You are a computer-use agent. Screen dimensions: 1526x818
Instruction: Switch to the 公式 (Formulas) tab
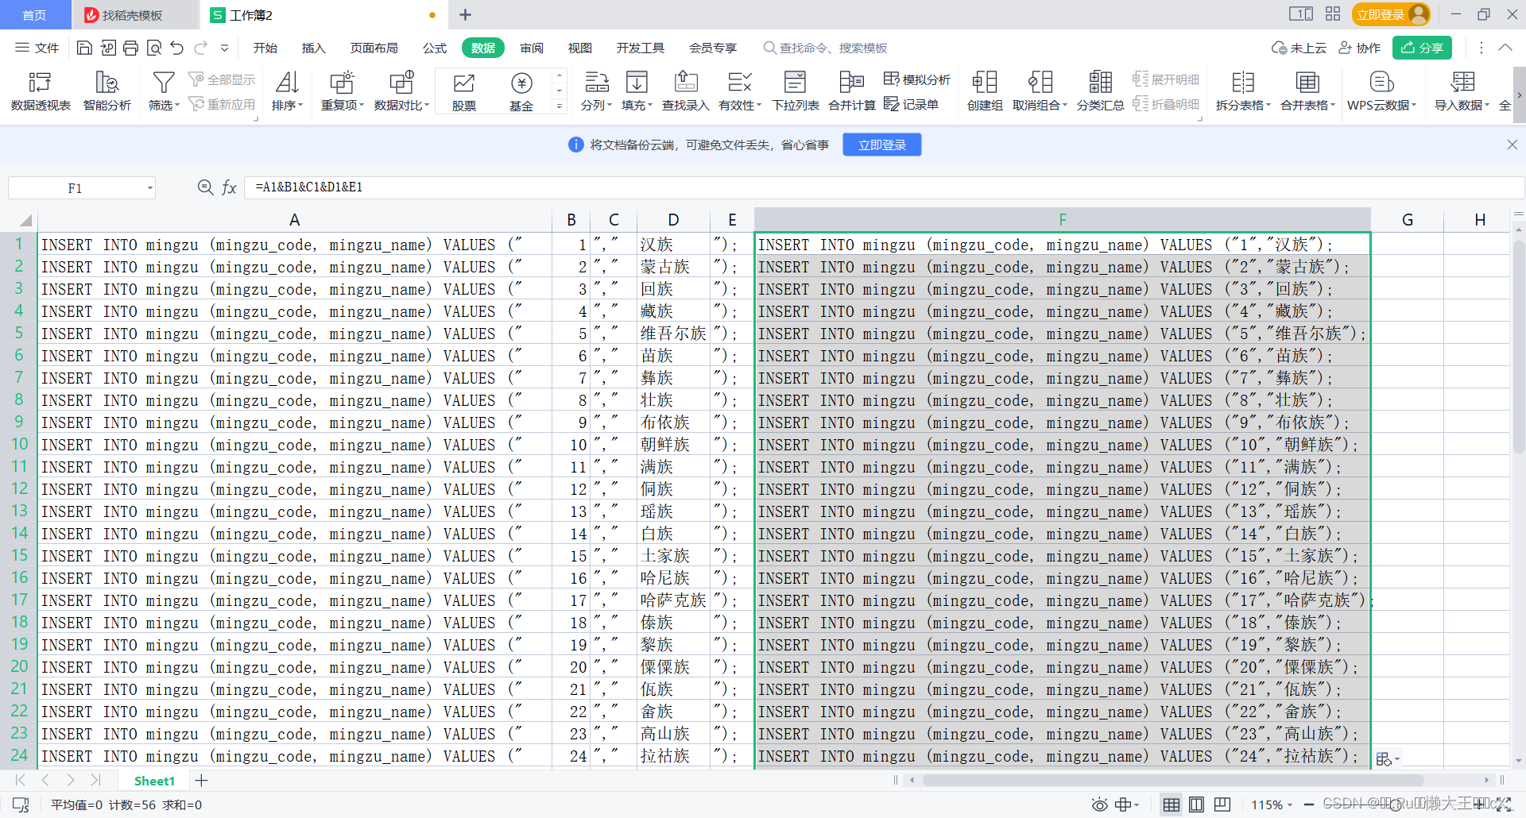click(x=435, y=48)
